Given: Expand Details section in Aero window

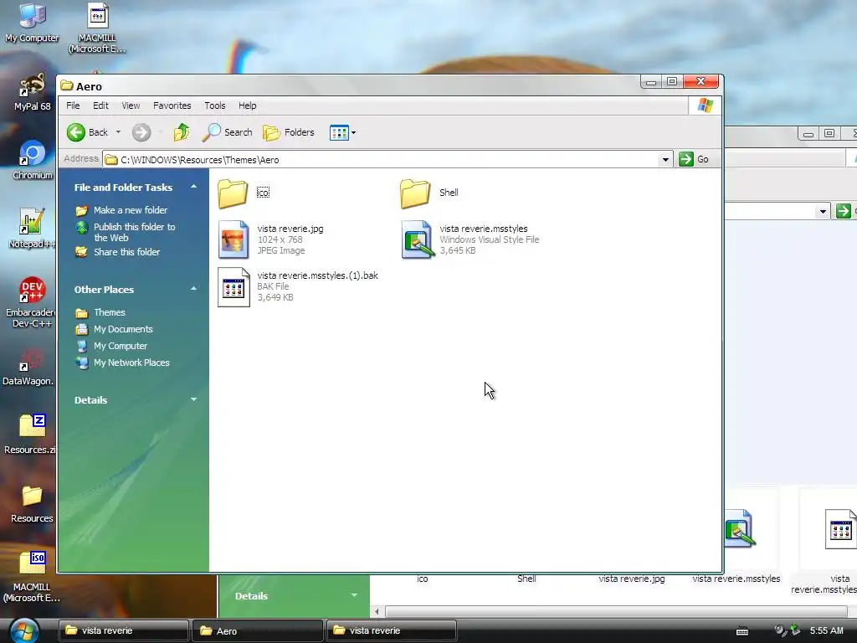Looking at the screenshot, I should click(193, 399).
